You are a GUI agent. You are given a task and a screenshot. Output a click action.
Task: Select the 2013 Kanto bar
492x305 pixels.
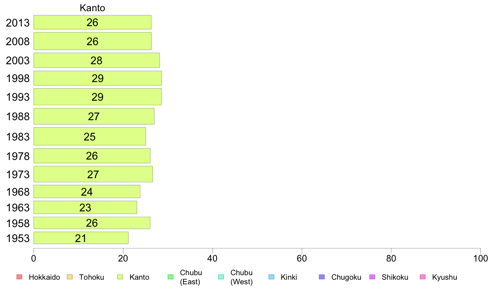93,22
